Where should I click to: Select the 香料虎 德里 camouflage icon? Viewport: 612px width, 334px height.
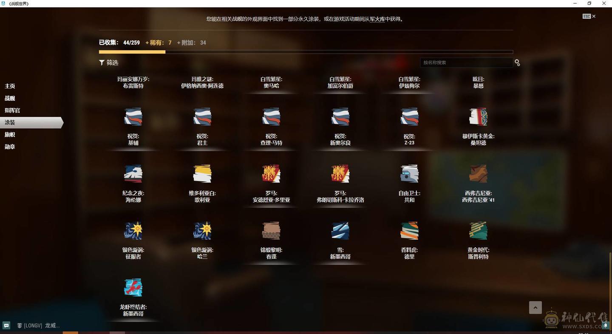[409, 231]
